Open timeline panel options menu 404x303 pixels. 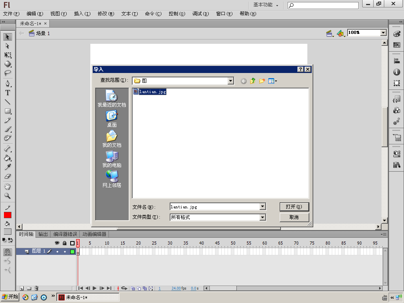(383, 234)
